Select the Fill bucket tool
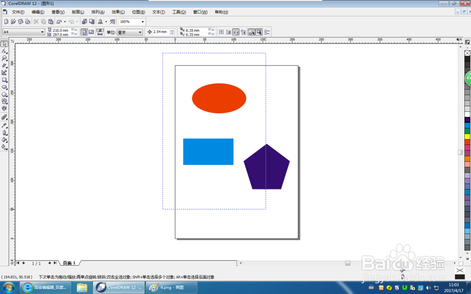The image size is (471, 294). [x=4, y=140]
